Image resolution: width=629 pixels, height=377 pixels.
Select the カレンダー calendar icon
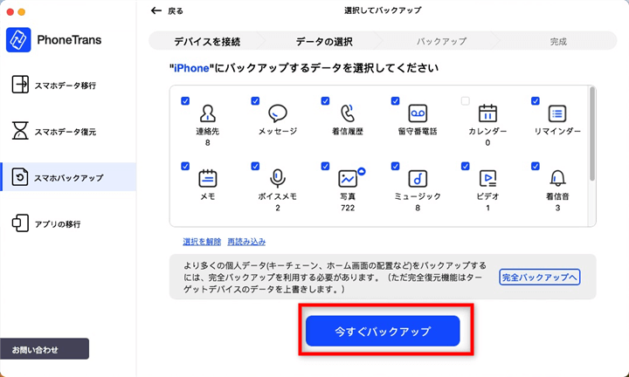(x=487, y=113)
